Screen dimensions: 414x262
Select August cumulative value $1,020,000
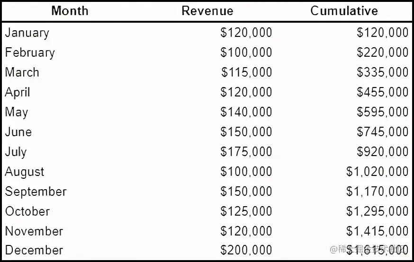(x=378, y=171)
